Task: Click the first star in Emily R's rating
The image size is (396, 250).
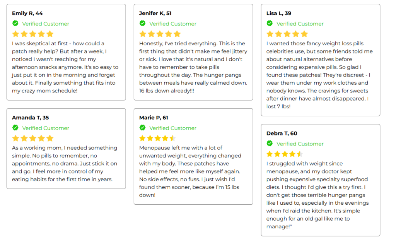Action: [x=15, y=34]
